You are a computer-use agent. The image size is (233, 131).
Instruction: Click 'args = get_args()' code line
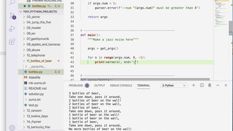103,48
